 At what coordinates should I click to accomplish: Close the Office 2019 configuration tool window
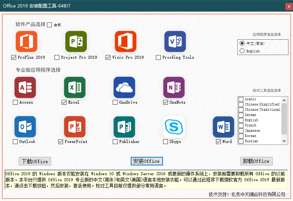click(x=289, y=6)
